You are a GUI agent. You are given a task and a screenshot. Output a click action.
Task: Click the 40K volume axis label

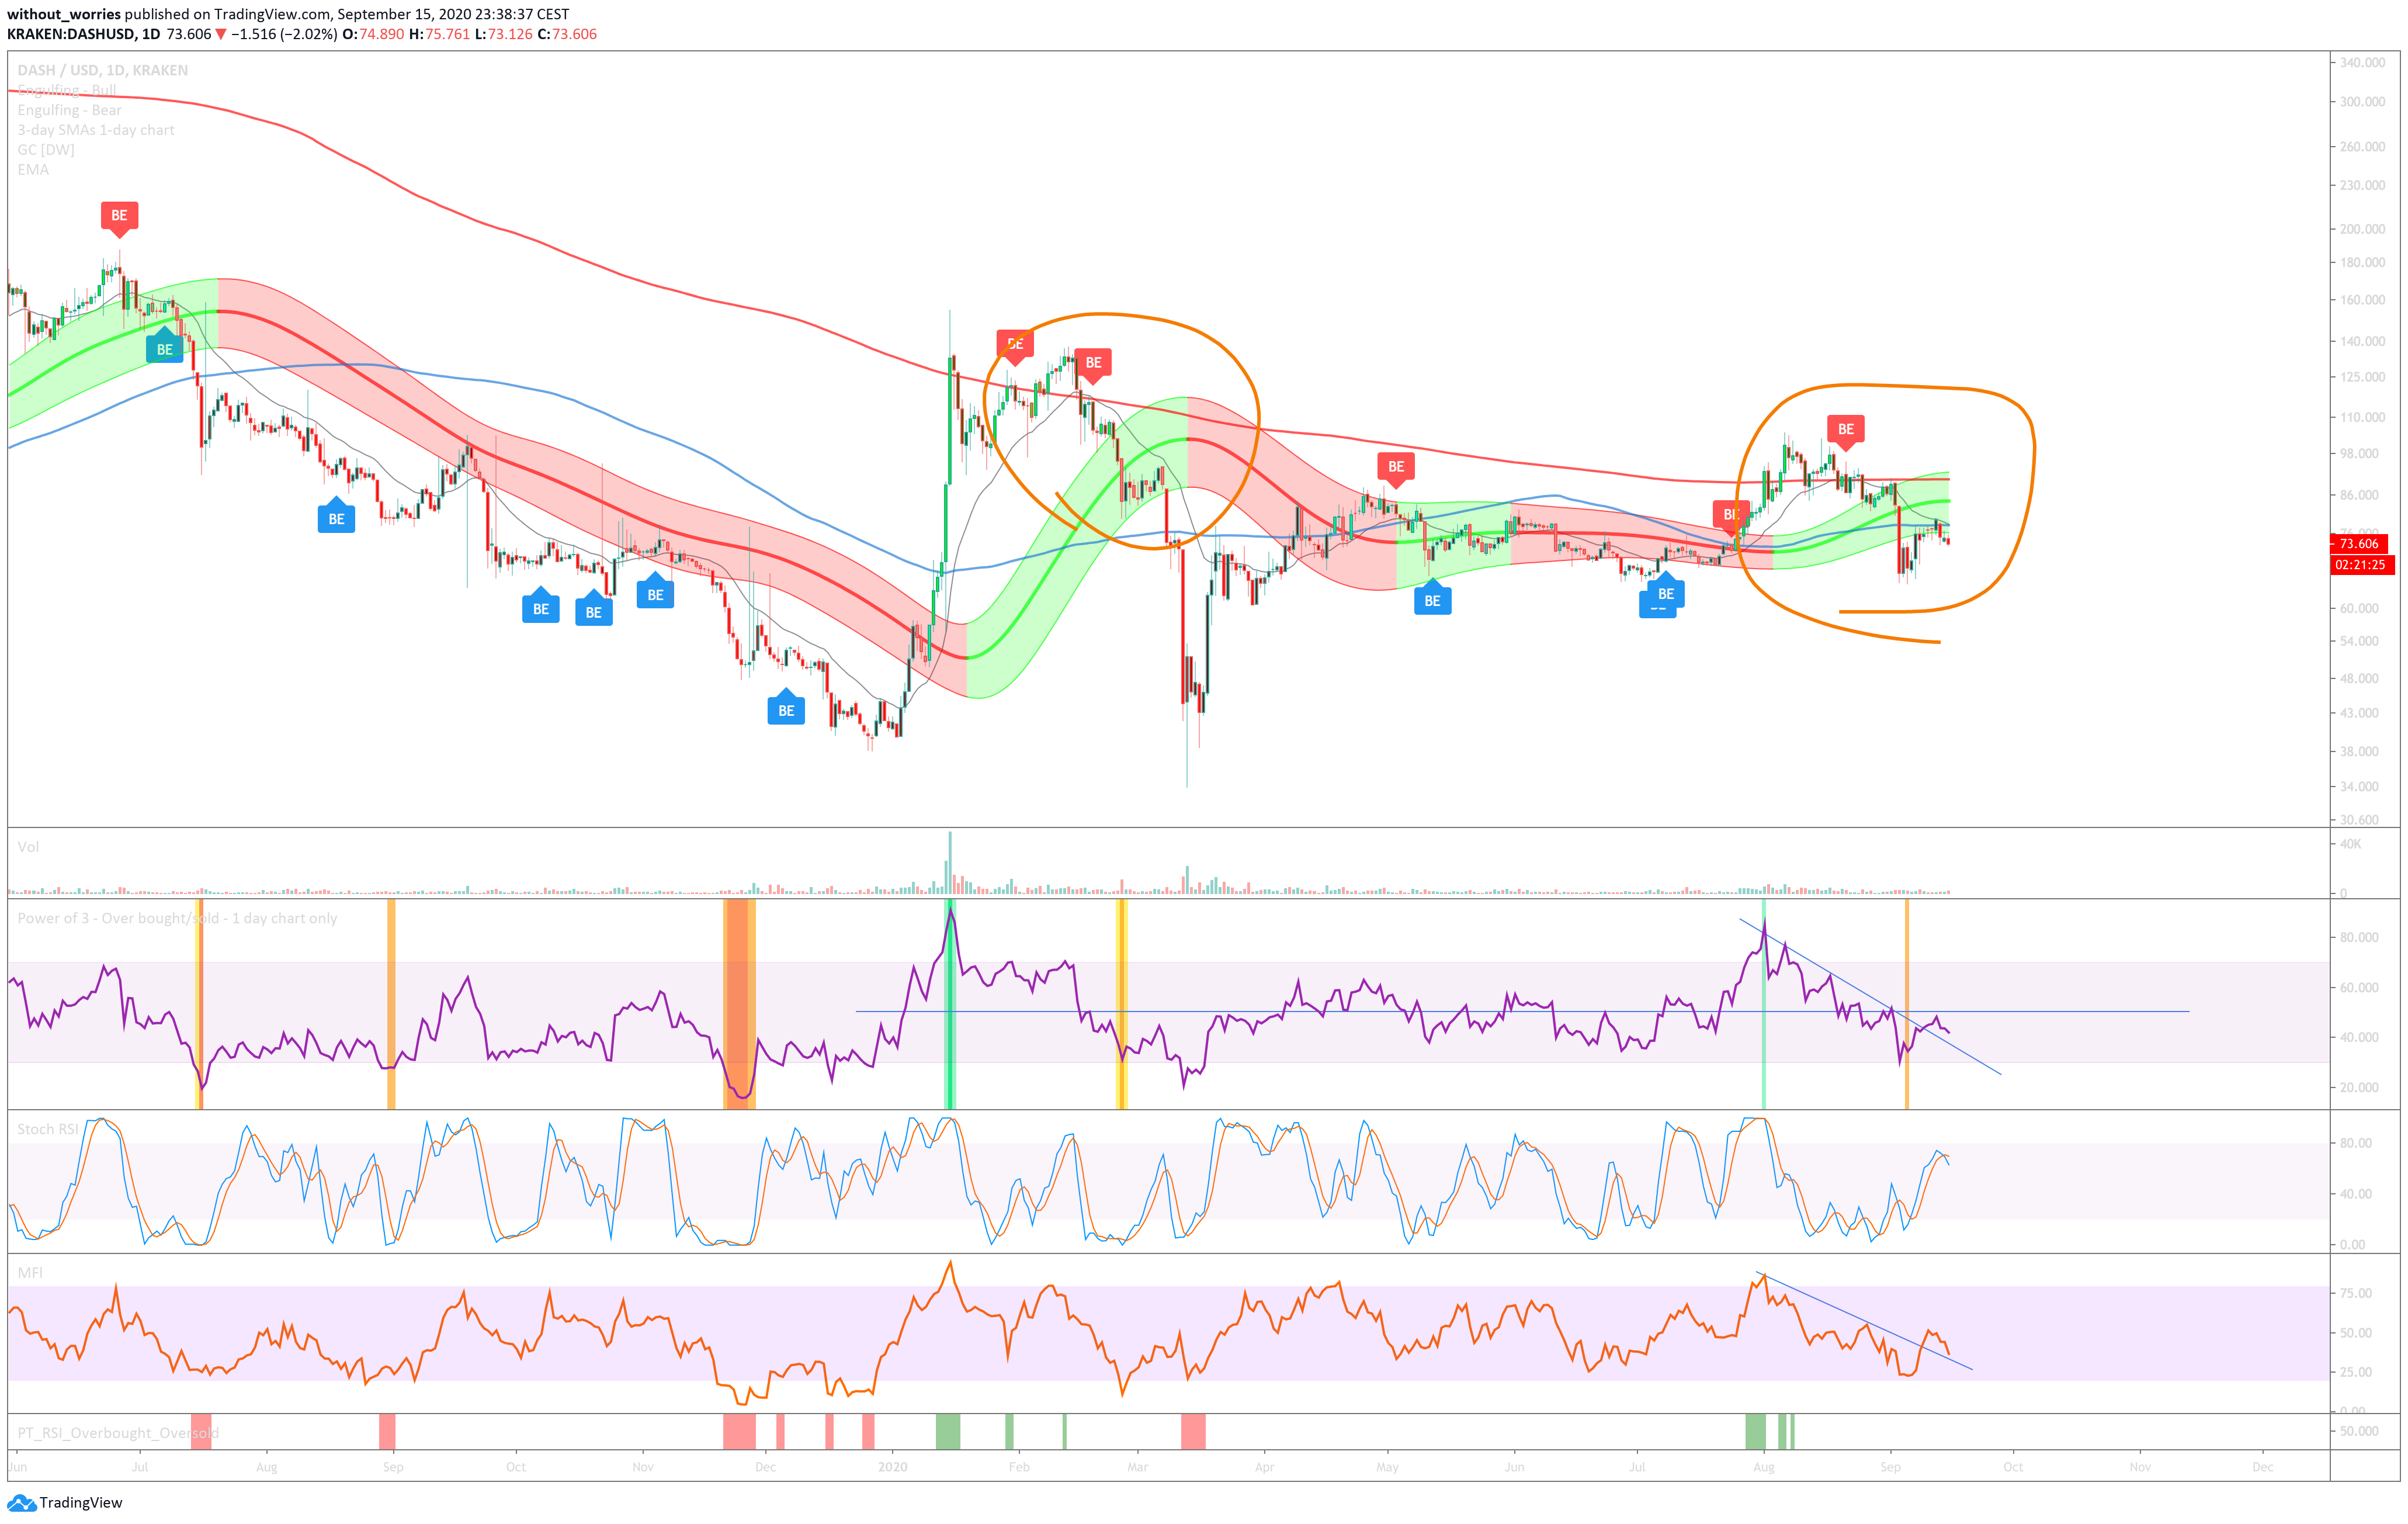2350,845
